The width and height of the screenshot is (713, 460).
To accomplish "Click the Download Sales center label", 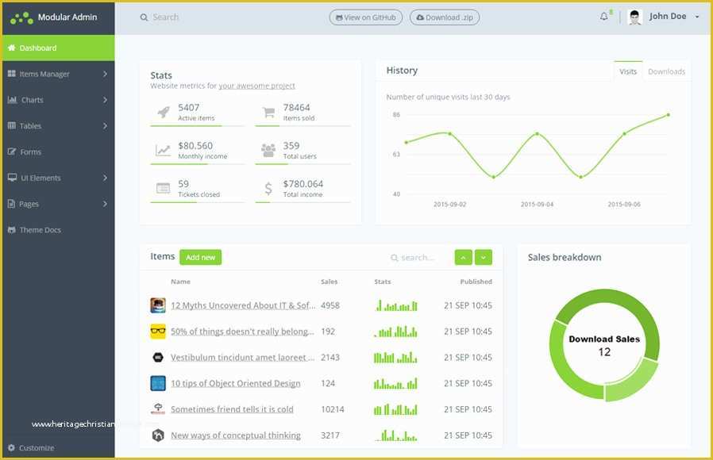I will click(604, 339).
